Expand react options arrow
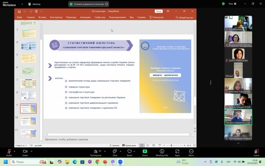 point(134,151)
